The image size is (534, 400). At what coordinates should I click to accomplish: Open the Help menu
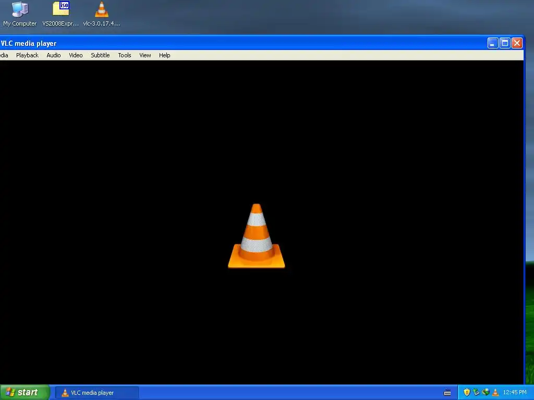pos(164,55)
